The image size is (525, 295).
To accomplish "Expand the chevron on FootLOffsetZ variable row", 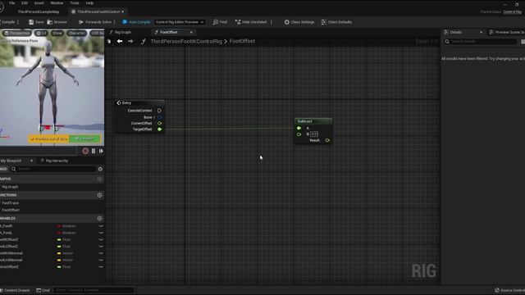I will pos(101,247).
